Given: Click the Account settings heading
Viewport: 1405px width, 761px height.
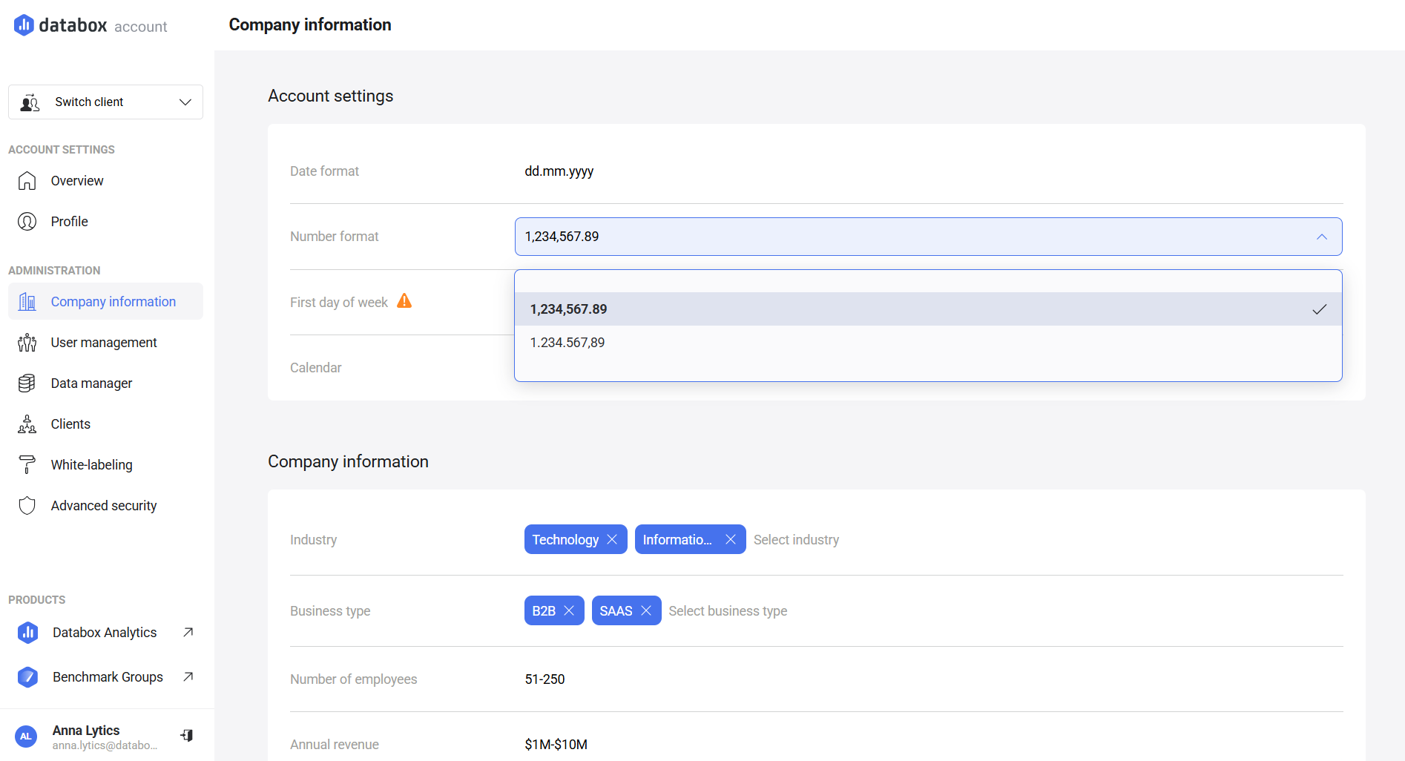Looking at the screenshot, I should tap(331, 96).
